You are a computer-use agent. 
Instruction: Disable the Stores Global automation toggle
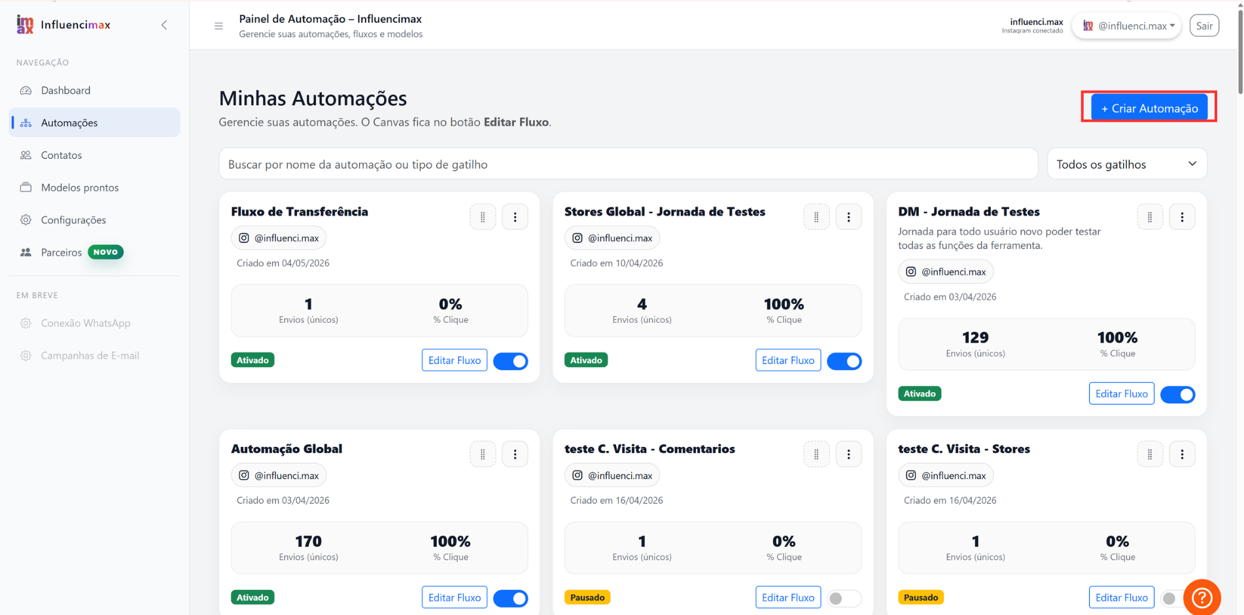click(x=844, y=361)
